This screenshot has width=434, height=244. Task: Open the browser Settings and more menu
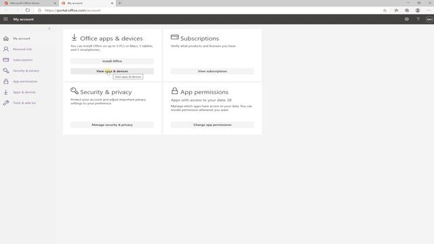click(x=429, y=10)
